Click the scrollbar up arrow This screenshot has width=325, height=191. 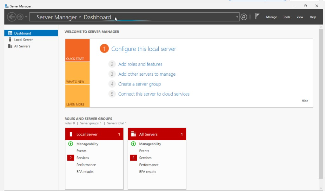click(x=321, y=27)
